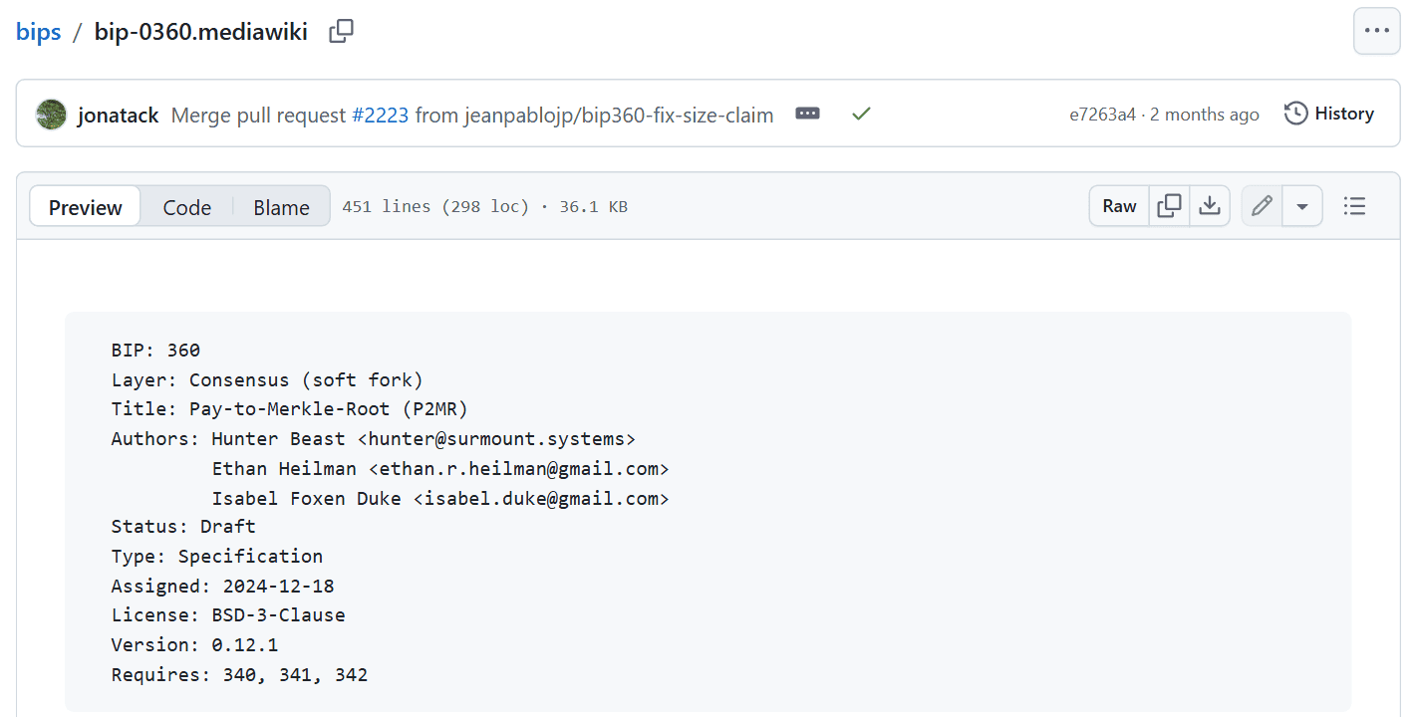Click 'Layer: Consensus (soft fork)' line
Screen dimensions: 1415x717
(x=267, y=380)
